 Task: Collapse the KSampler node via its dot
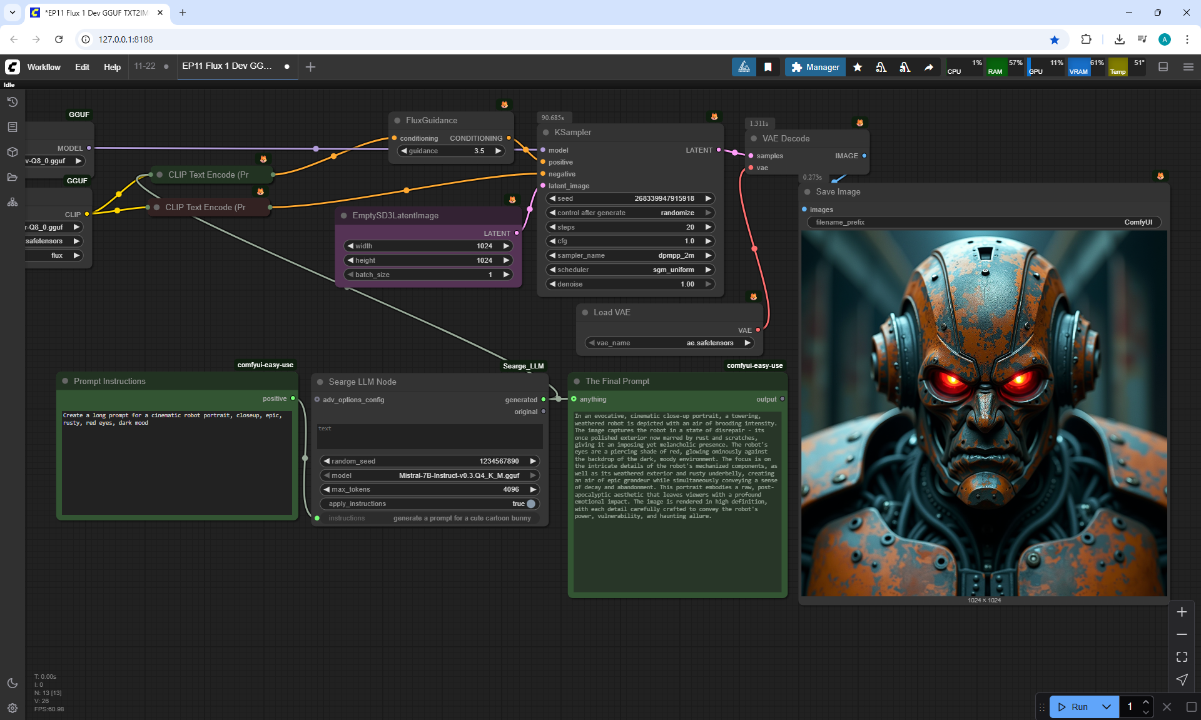click(x=546, y=133)
